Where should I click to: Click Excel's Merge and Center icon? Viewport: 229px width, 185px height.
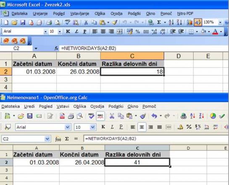coord(119,32)
